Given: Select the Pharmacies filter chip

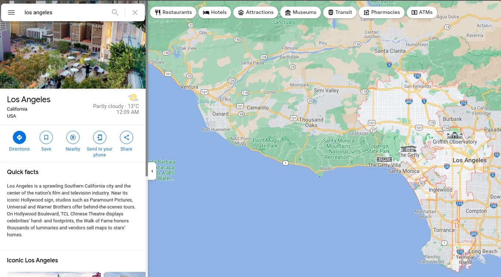Looking at the screenshot, I should click(x=381, y=12).
